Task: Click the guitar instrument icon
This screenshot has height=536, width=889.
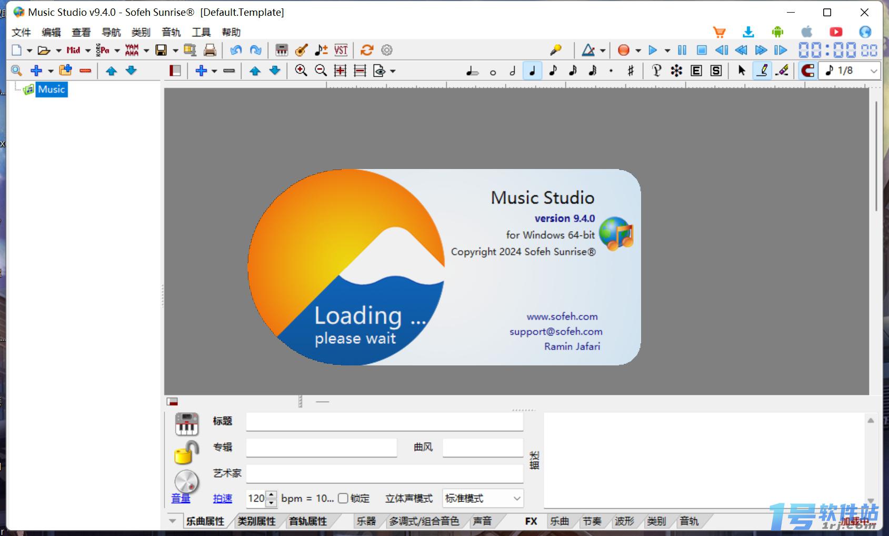Action: coord(302,50)
